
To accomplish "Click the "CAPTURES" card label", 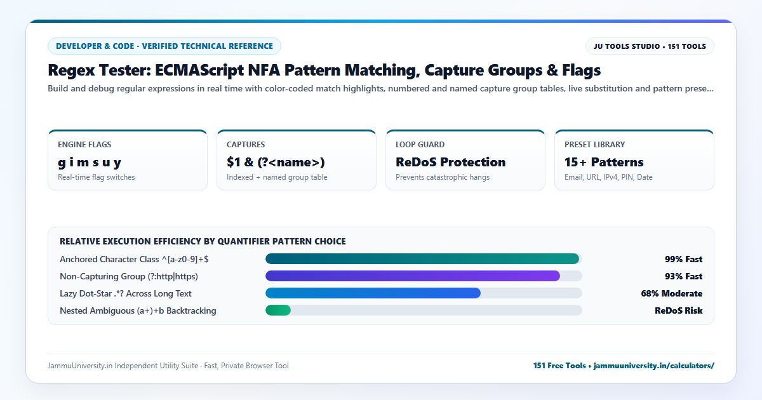I will pyautogui.click(x=246, y=145).
